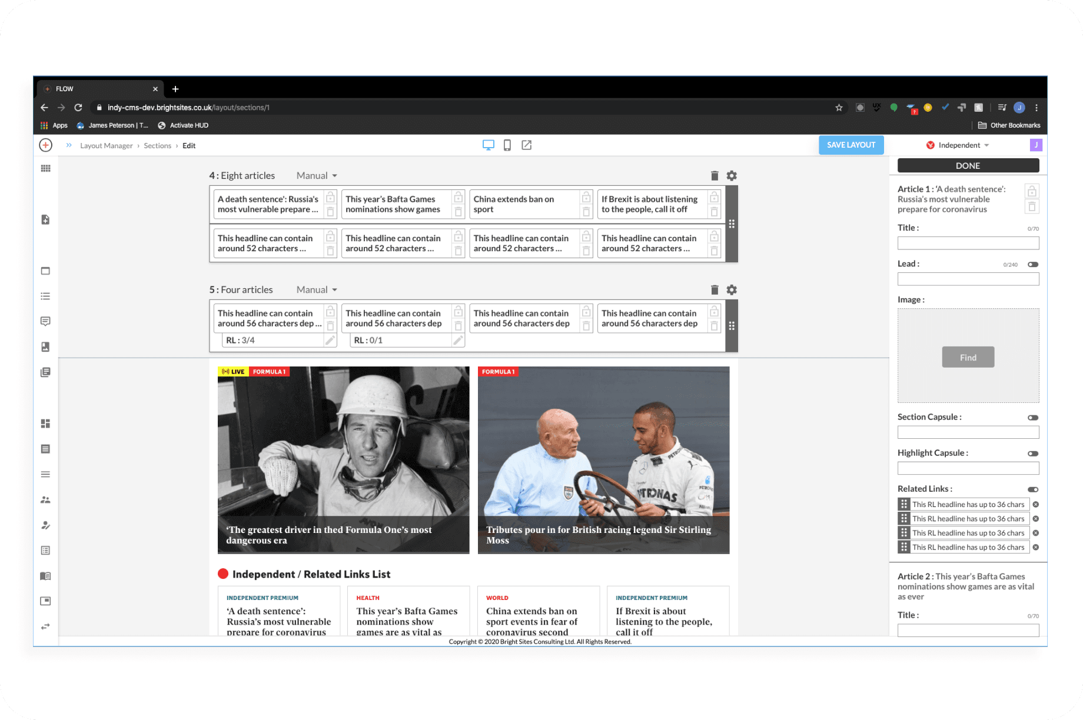Click the swap arrows sidebar icon

click(x=45, y=626)
